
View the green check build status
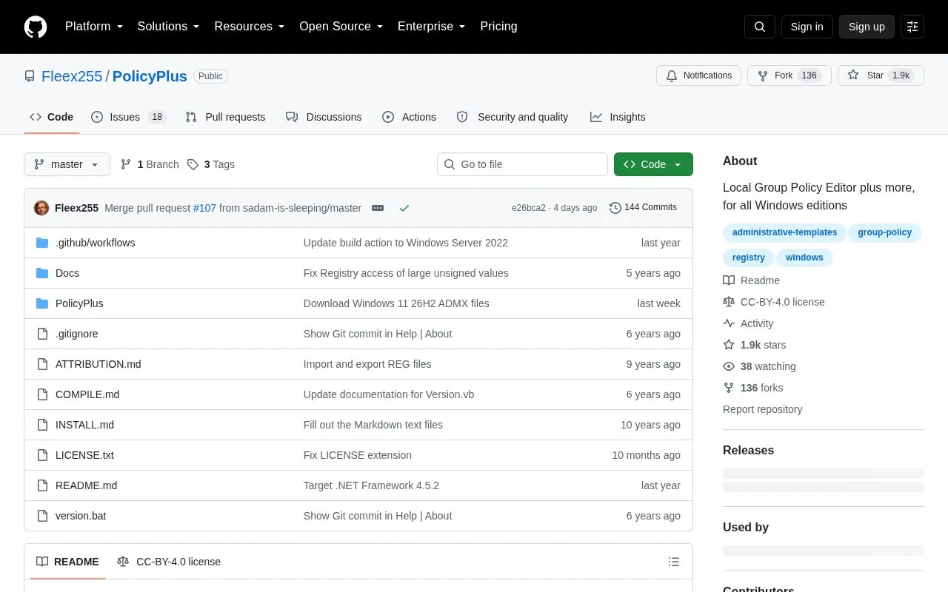[x=404, y=208]
